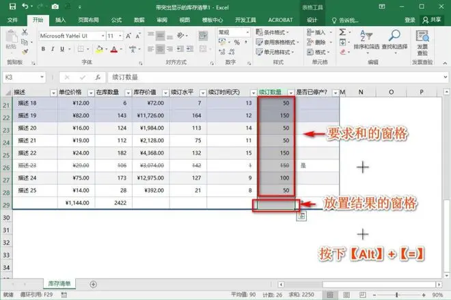Open the auto fill options icon below the table
Image resolution: width=451 pixels, height=300 pixels.
coord(301,216)
